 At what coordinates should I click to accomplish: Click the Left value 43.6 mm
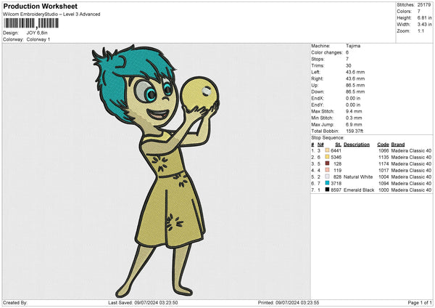[355, 72]
